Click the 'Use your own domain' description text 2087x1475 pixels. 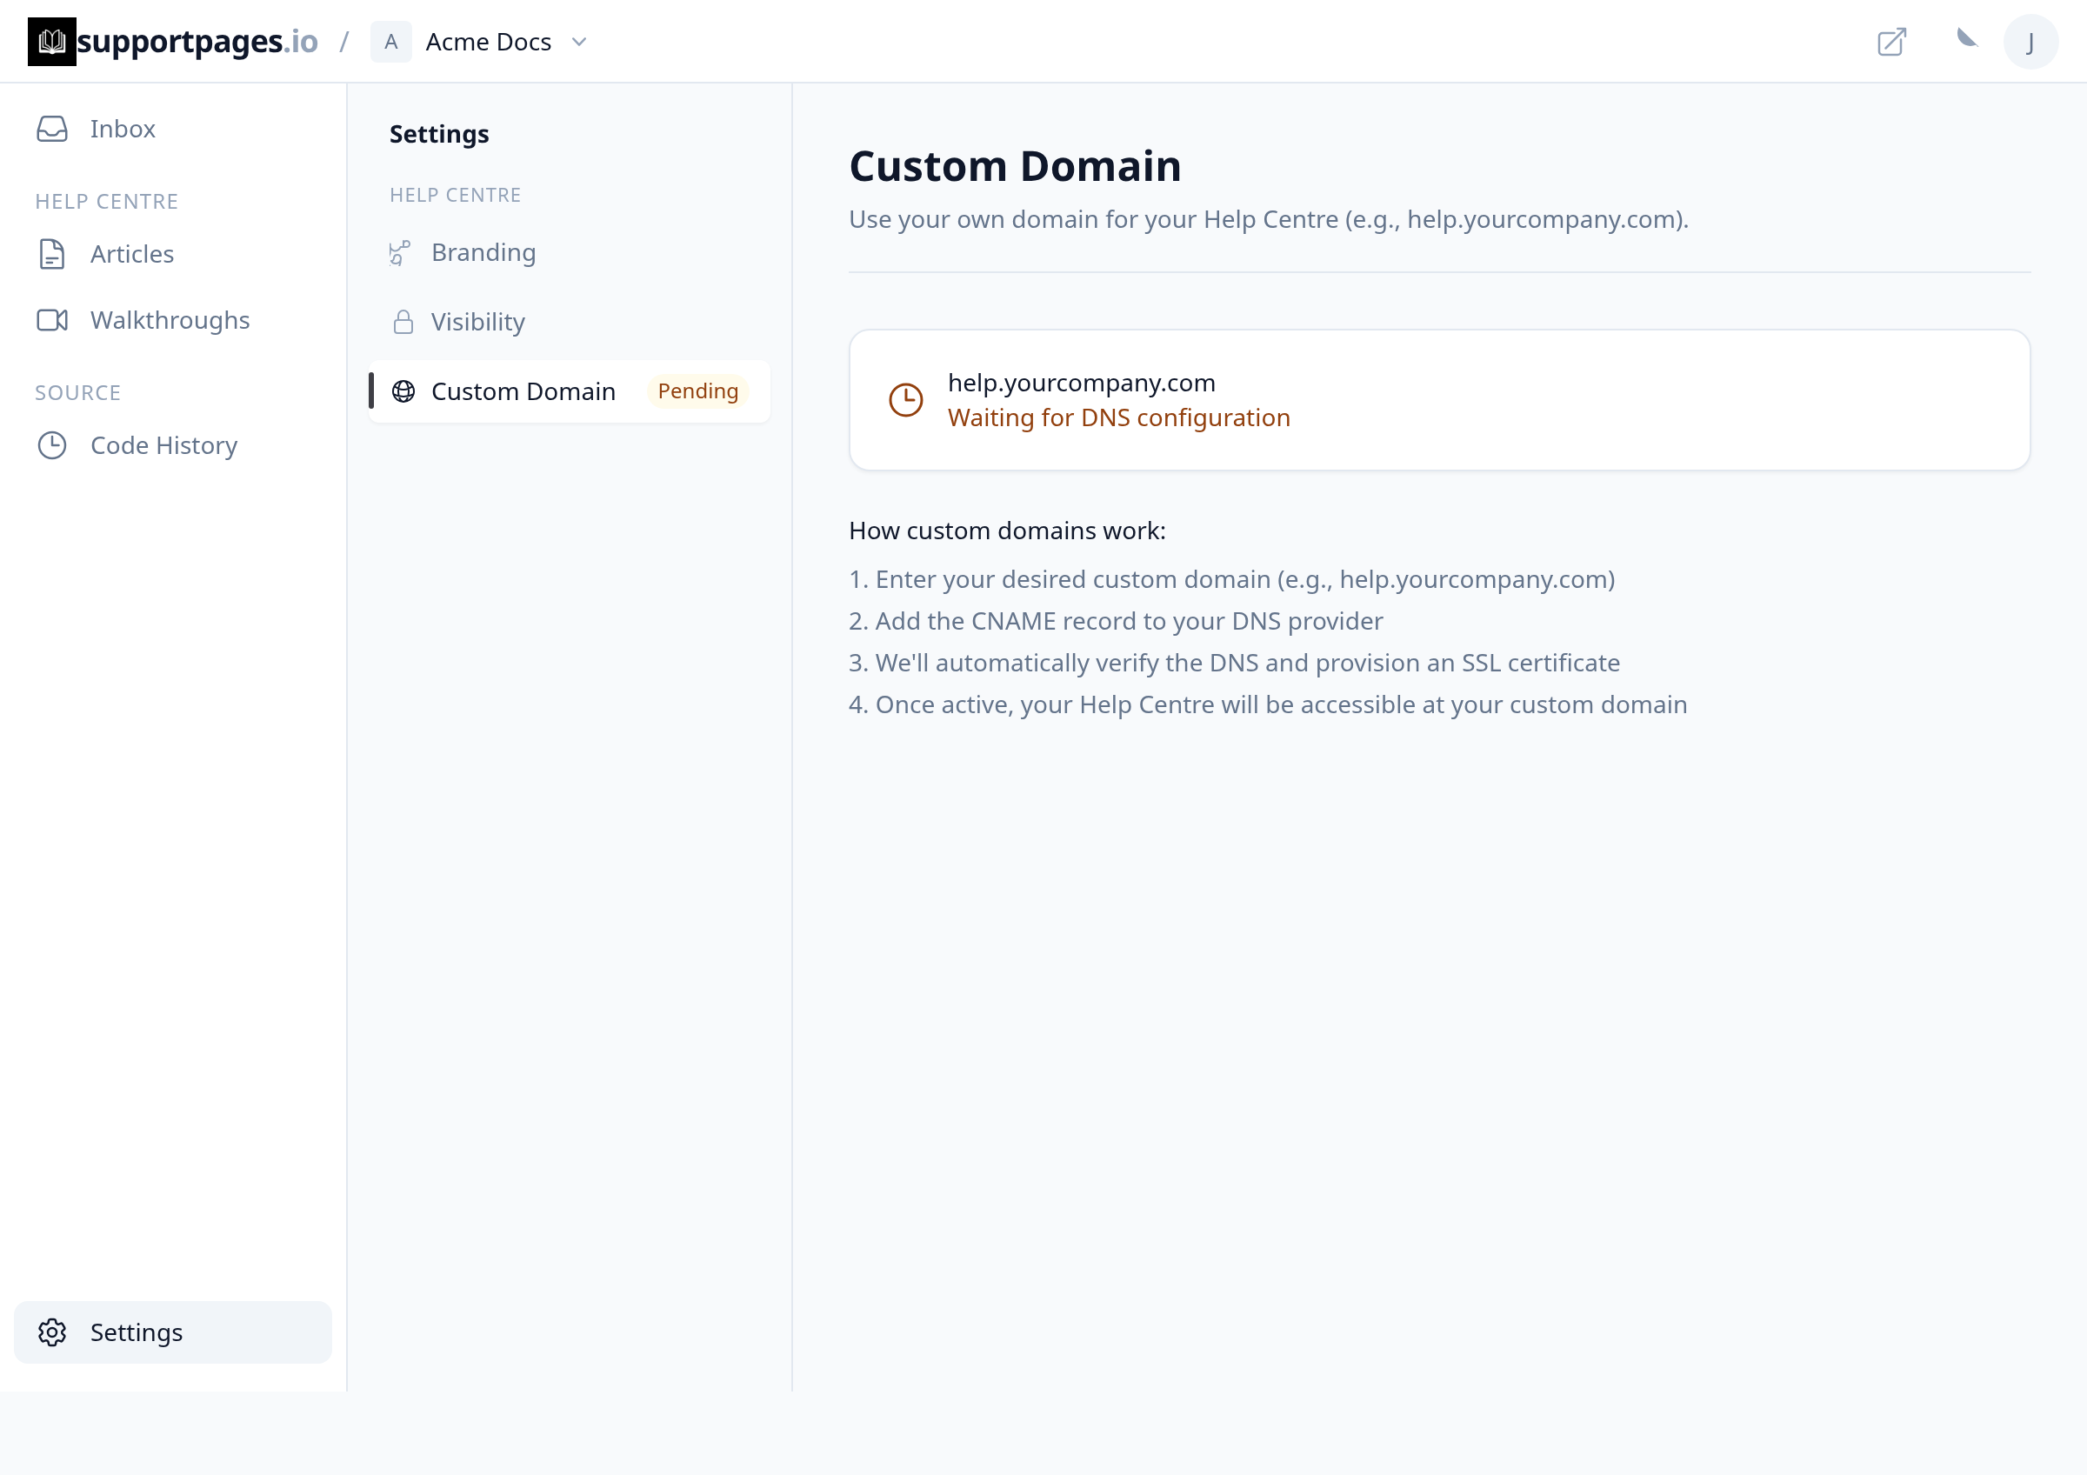click(1268, 220)
